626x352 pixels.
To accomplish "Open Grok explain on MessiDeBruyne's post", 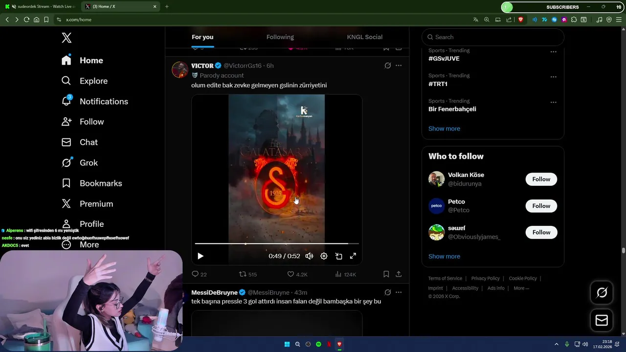I will click(388, 292).
